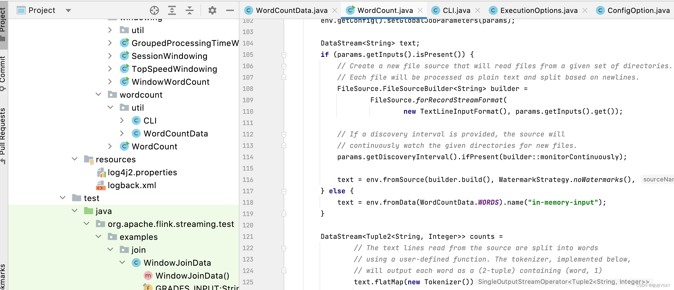Image resolution: width=674 pixels, height=290 pixels.
Task: Expand the CLI class node
Action: tap(122, 120)
